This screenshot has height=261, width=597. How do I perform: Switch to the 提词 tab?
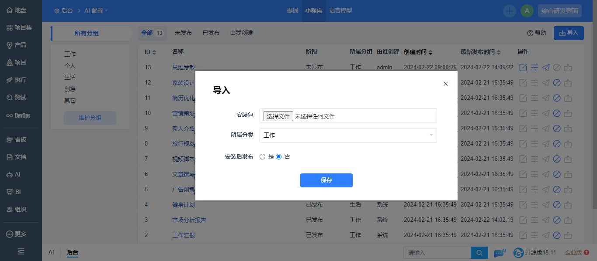coord(292,10)
